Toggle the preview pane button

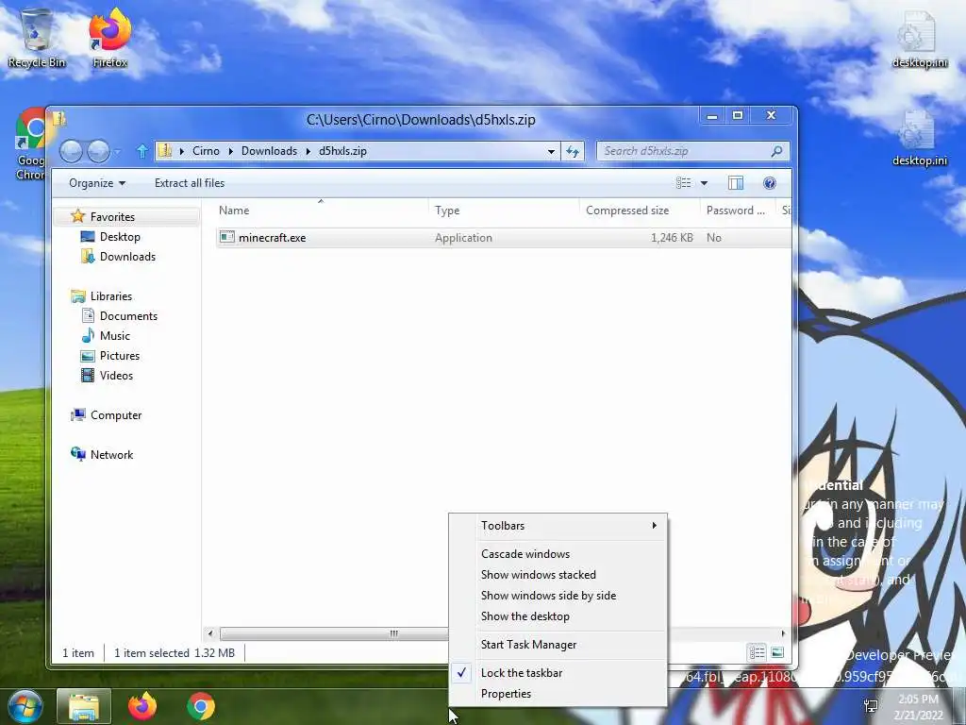tap(736, 183)
